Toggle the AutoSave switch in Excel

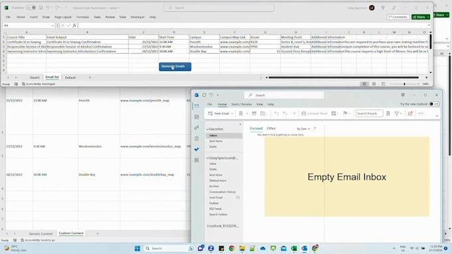coord(31,8)
